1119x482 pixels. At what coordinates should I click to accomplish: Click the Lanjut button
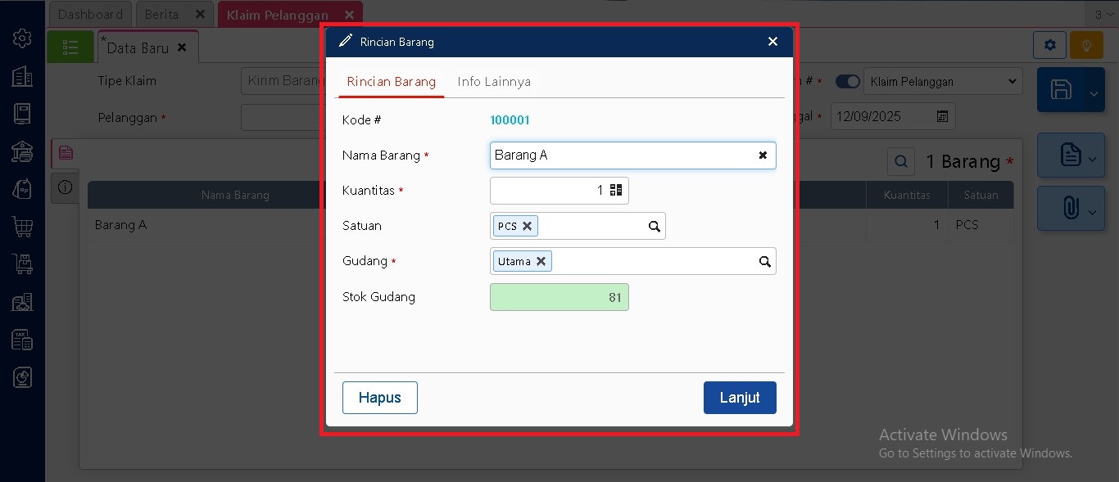tap(739, 398)
